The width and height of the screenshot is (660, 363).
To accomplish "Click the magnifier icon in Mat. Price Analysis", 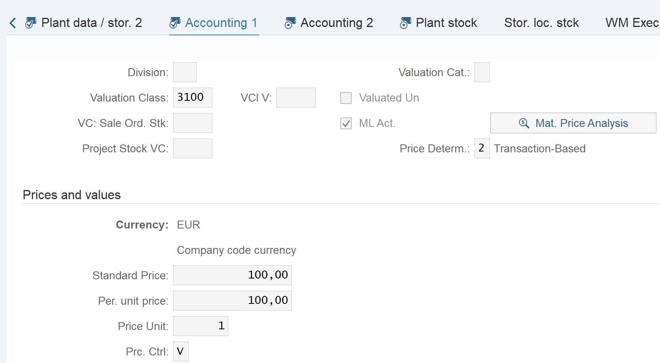I will coord(524,123).
